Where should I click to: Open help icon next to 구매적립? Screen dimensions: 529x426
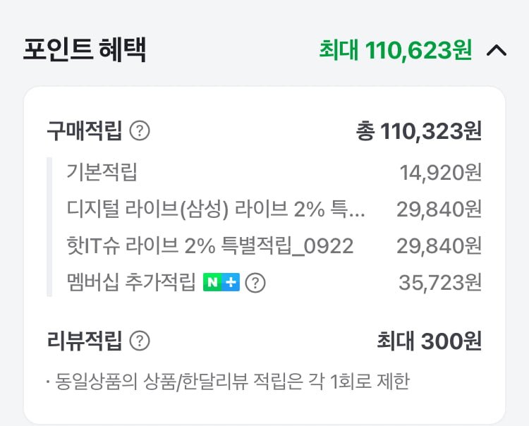[x=140, y=131]
